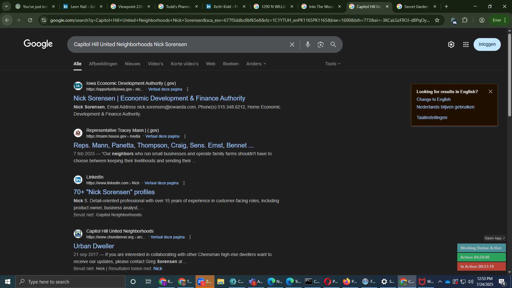Close the Keith Kidd browser tab
Image resolution: width=512 pixels, height=288 pixels.
click(244, 6)
